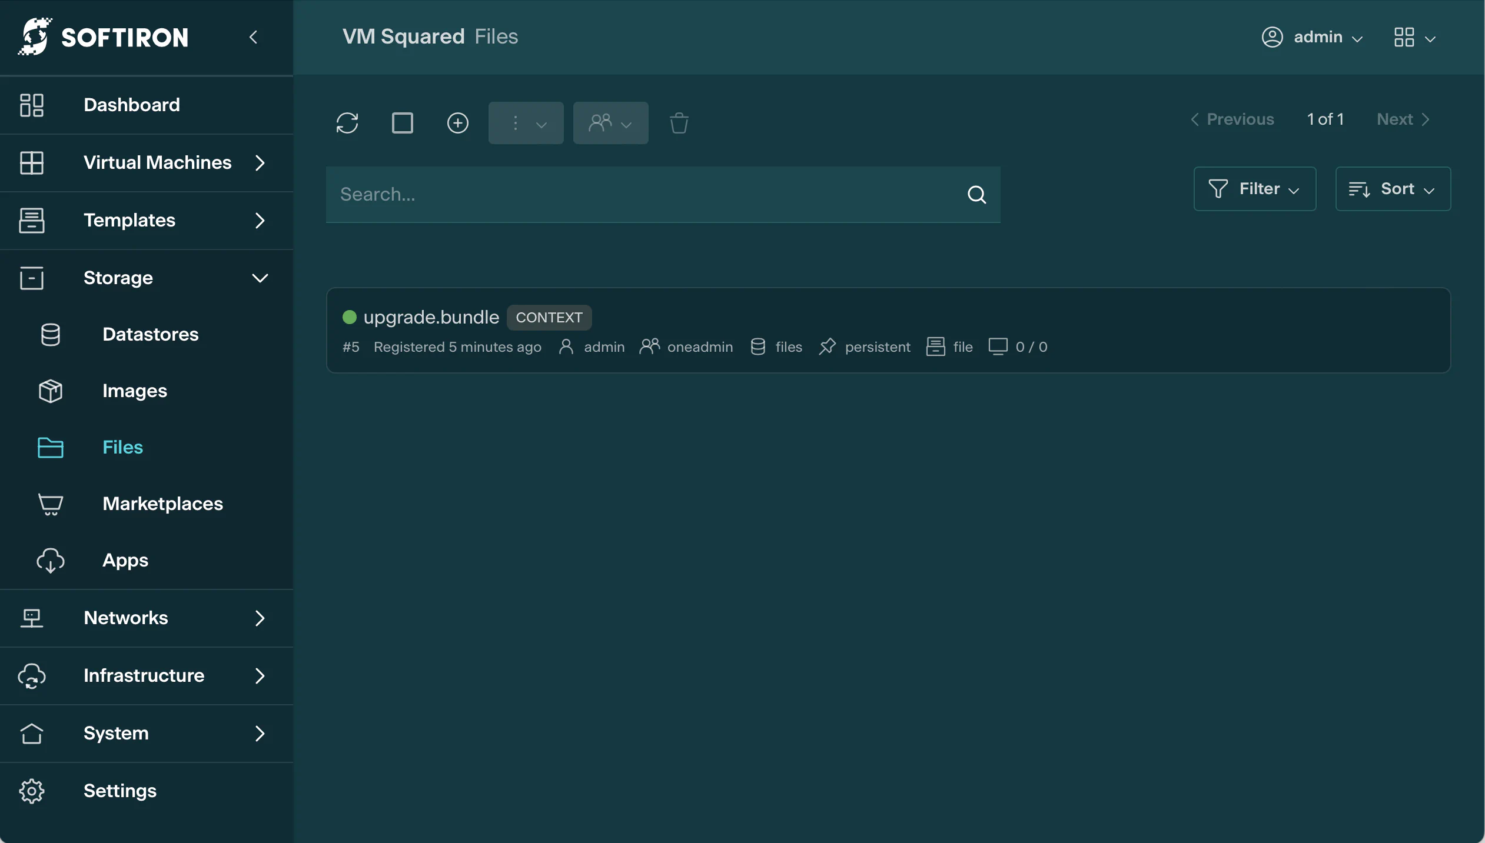
Task: Click the search magnifier icon
Action: [x=976, y=196]
